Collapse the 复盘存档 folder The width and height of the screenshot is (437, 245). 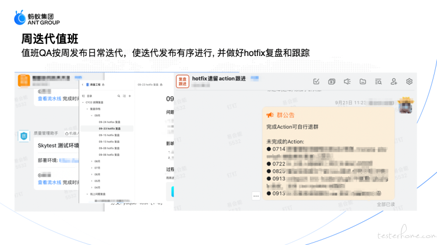pyautogui.click(x=87, y=109)
